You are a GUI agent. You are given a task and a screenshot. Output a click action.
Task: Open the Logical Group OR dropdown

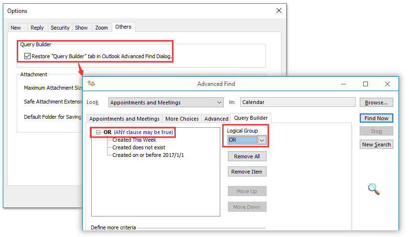261,140
